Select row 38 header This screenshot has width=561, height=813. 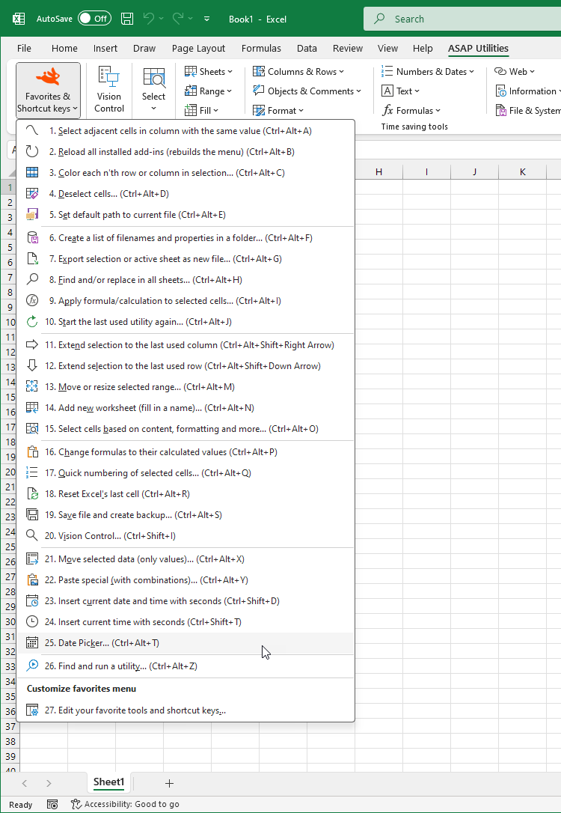10,742
